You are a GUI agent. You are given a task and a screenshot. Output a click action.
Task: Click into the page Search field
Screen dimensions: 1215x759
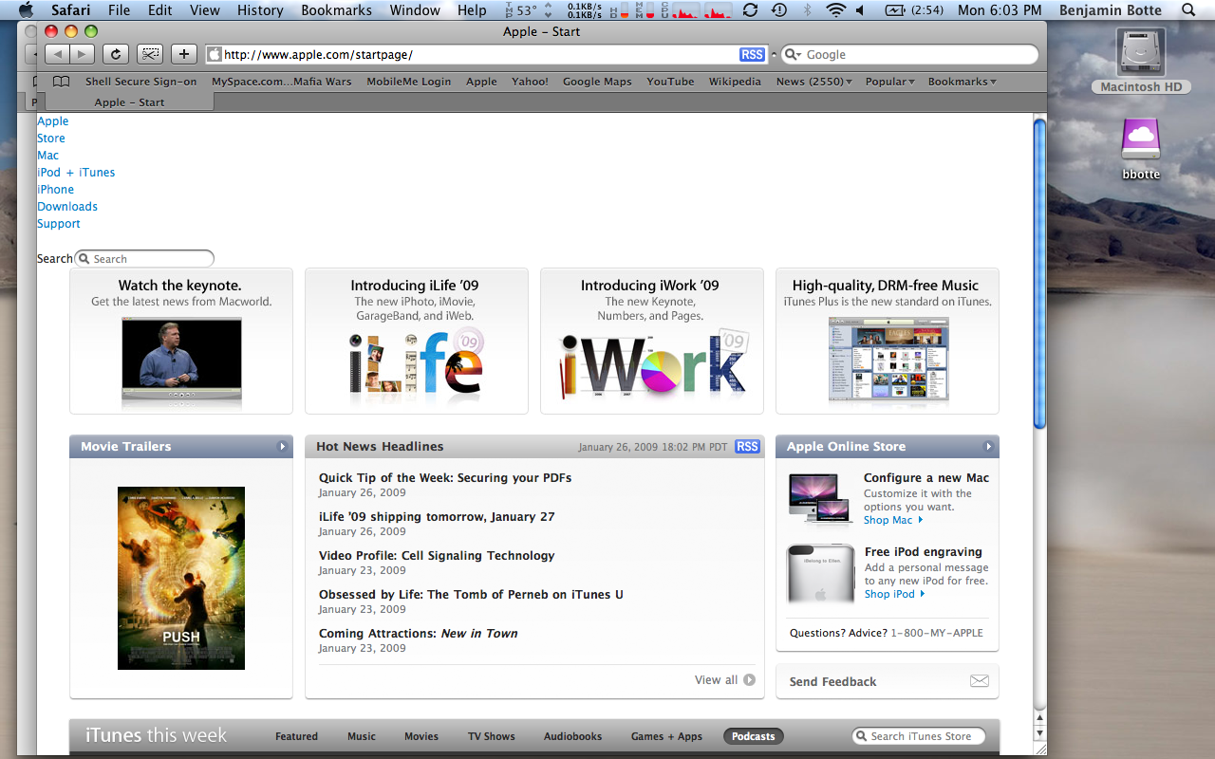pyautogui.click(x=144, y=259)
